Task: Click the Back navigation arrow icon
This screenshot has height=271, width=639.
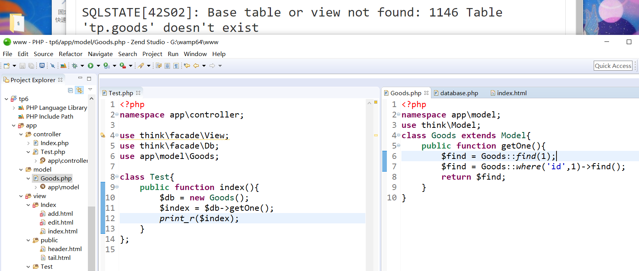Action: (196, 66)
